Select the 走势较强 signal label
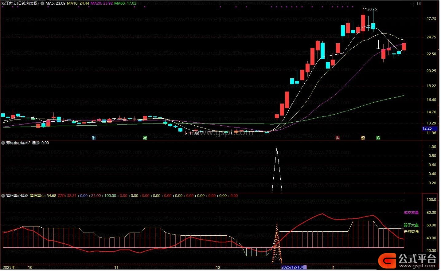Viewport: 441px width, 271px height. tap(411, 232)
